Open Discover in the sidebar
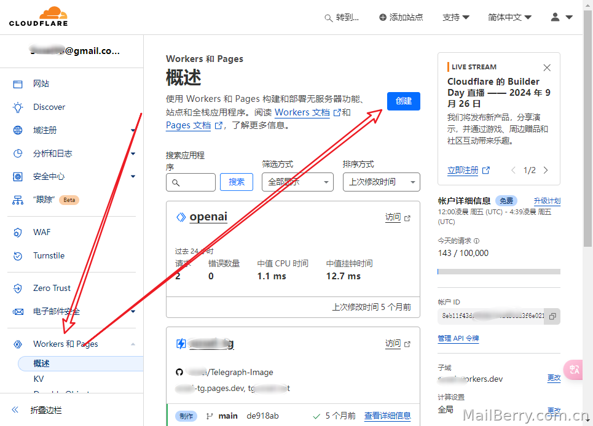The width and height of the screenshot is (593, 426). pyautogui.click(x=49, y=107)
